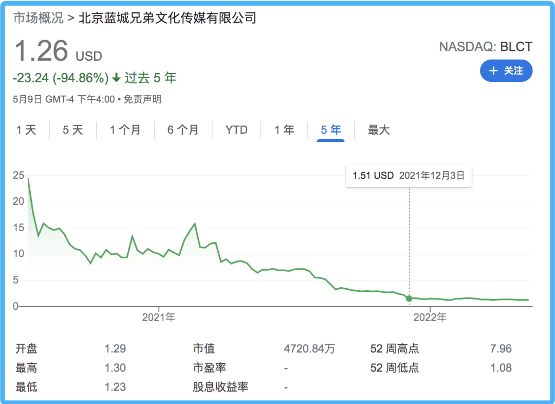Click the 2022年 axis label
Viewport: 555px width, 404px height.
pyautogui.click(x=430, y=317)
